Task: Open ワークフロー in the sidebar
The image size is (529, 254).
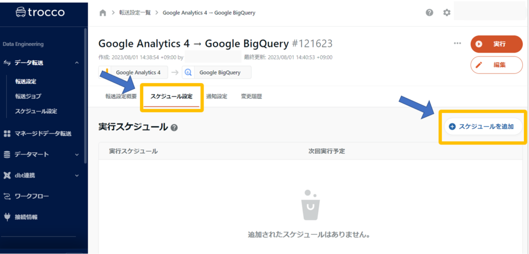Action: pos(32,196)
